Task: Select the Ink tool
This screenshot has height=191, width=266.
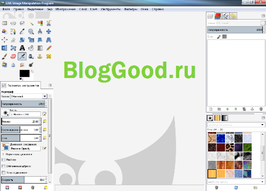Action: coord(31,56)
